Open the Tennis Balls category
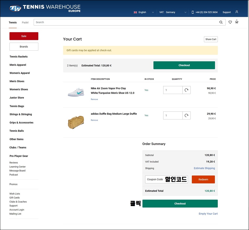Image resolution: width=249 pixels, height=230 pixels. click(x=17, y=131)
